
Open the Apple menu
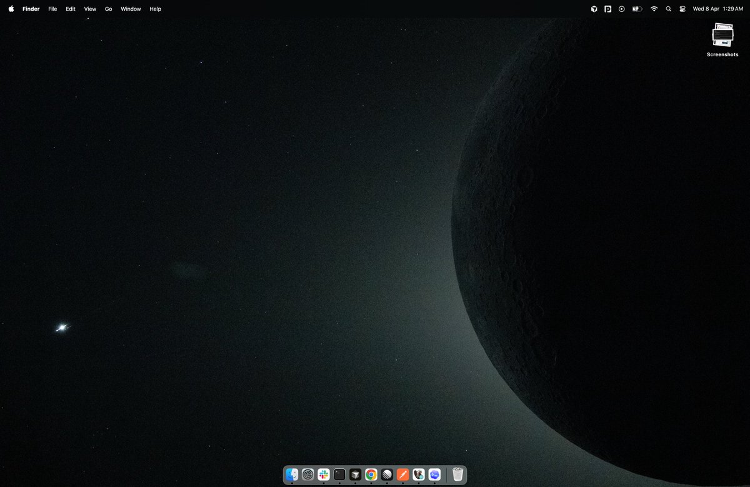coord(11,9)
